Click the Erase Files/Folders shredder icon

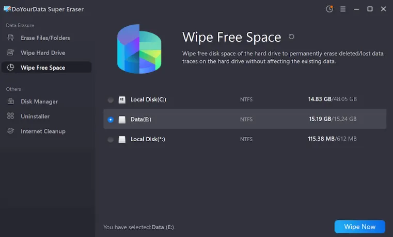(10, 38)
